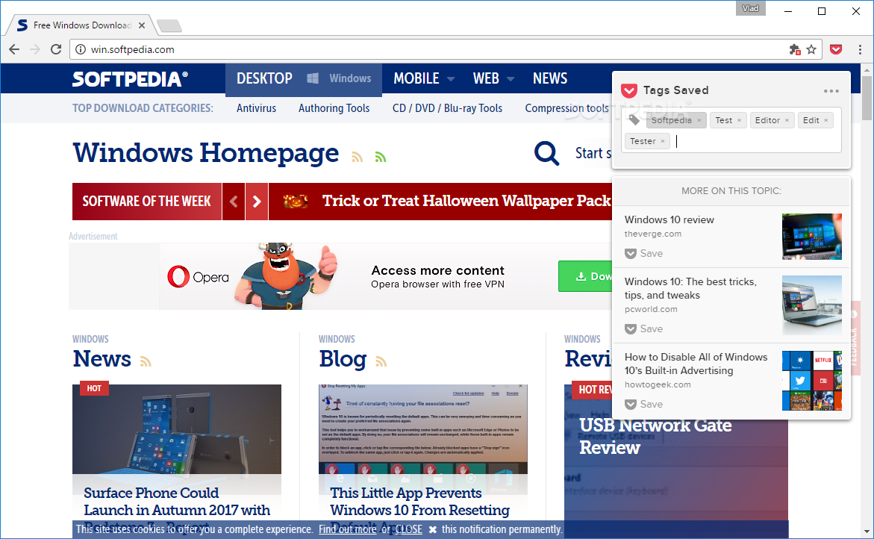The width and height of the screenshot is (874, 539).
Task: Remove the Tester tag
Action: (663, 142)
